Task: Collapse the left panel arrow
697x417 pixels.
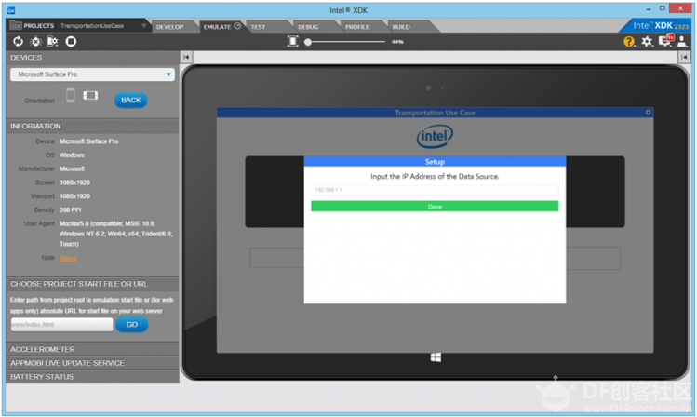Action: tap(186, 57)
